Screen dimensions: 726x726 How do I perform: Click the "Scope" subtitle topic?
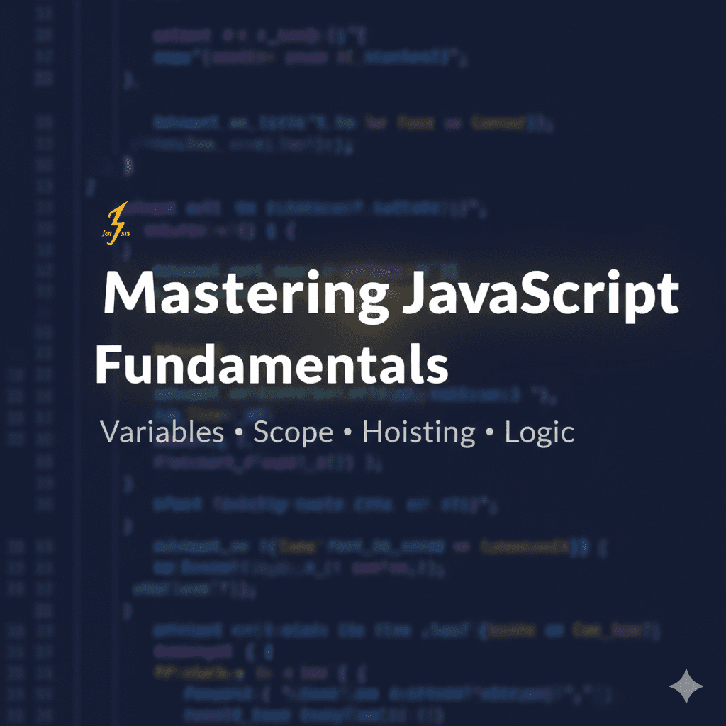(x=293, y=432)
